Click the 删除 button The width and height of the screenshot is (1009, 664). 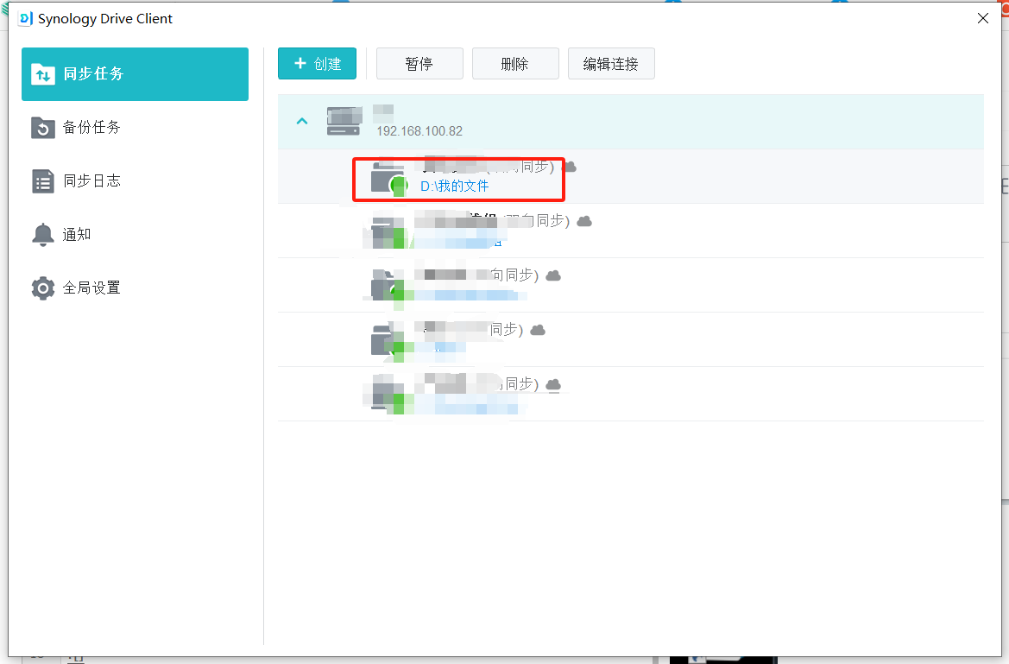[x=515, y=64]
